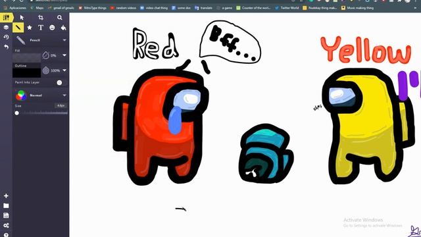The width and height of the screenshot is (421, 237).
Task: Toggle the Paint Into Layer switch
Action: tap(59, 82)
